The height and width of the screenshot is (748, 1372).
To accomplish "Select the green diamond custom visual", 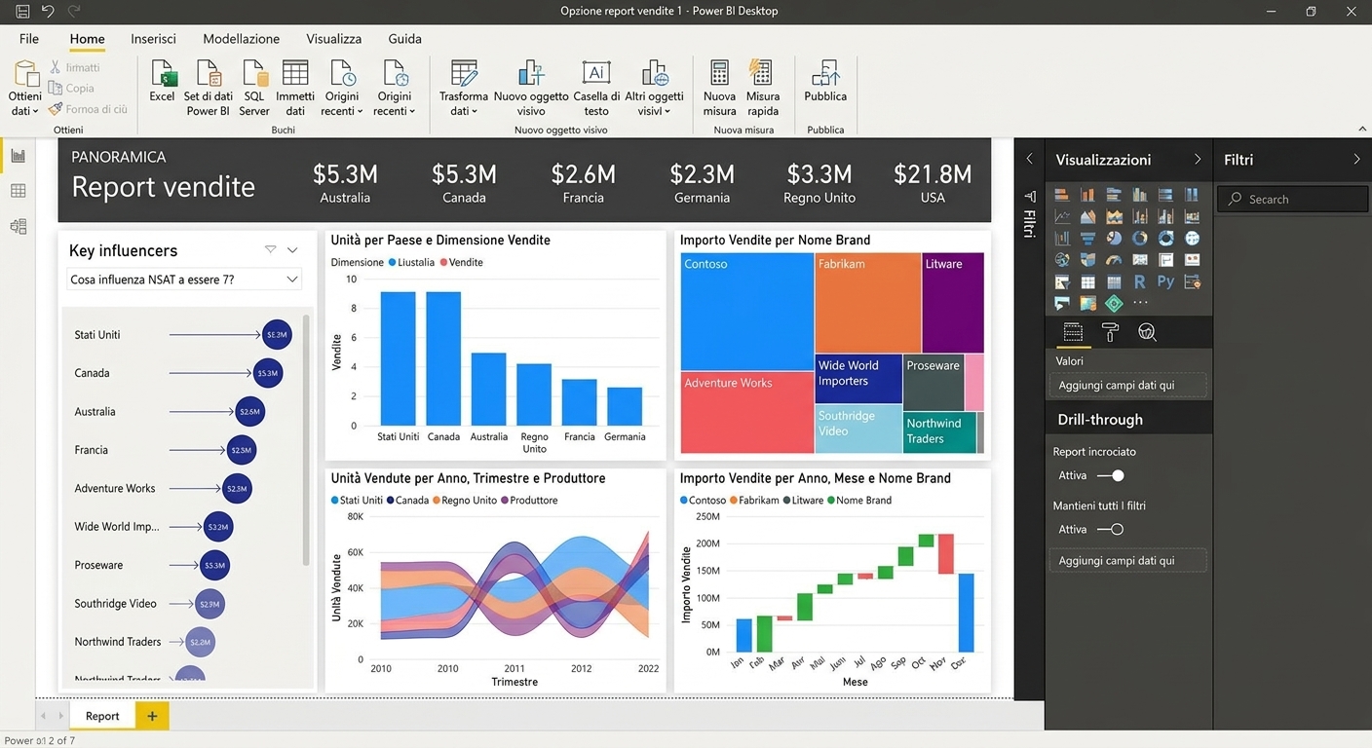I will coord(1114,304).
